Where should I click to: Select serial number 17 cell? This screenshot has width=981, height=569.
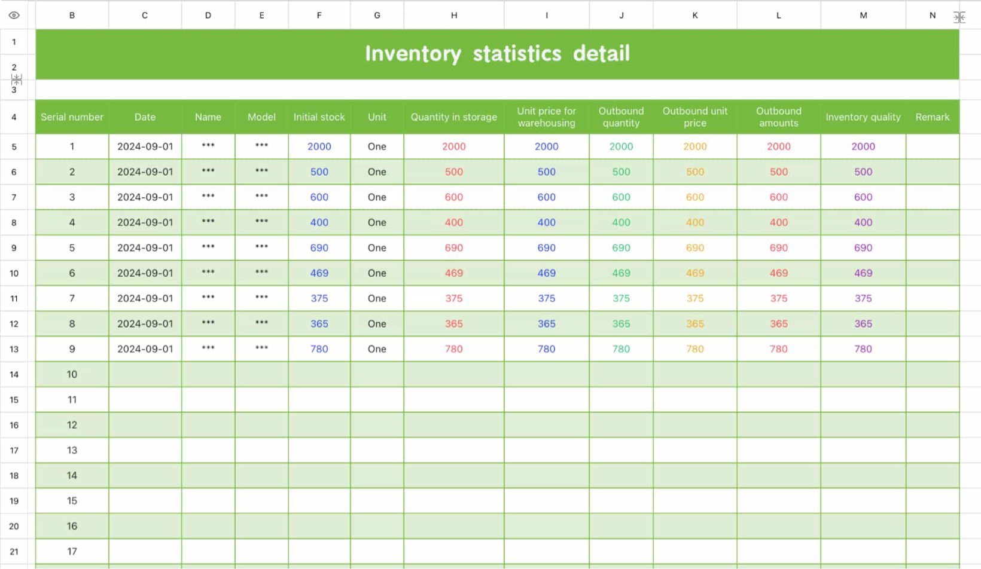pos(72,552)
